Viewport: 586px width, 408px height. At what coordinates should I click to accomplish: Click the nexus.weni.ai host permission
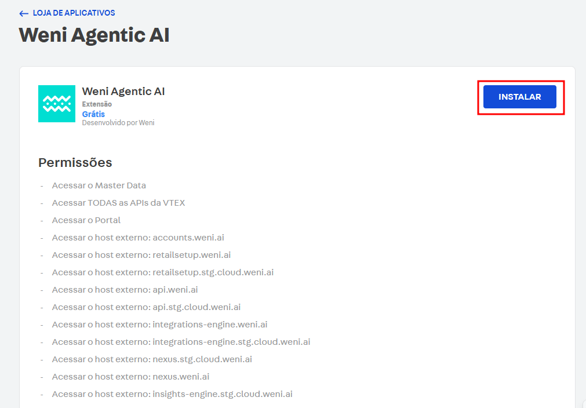point(130,377)
